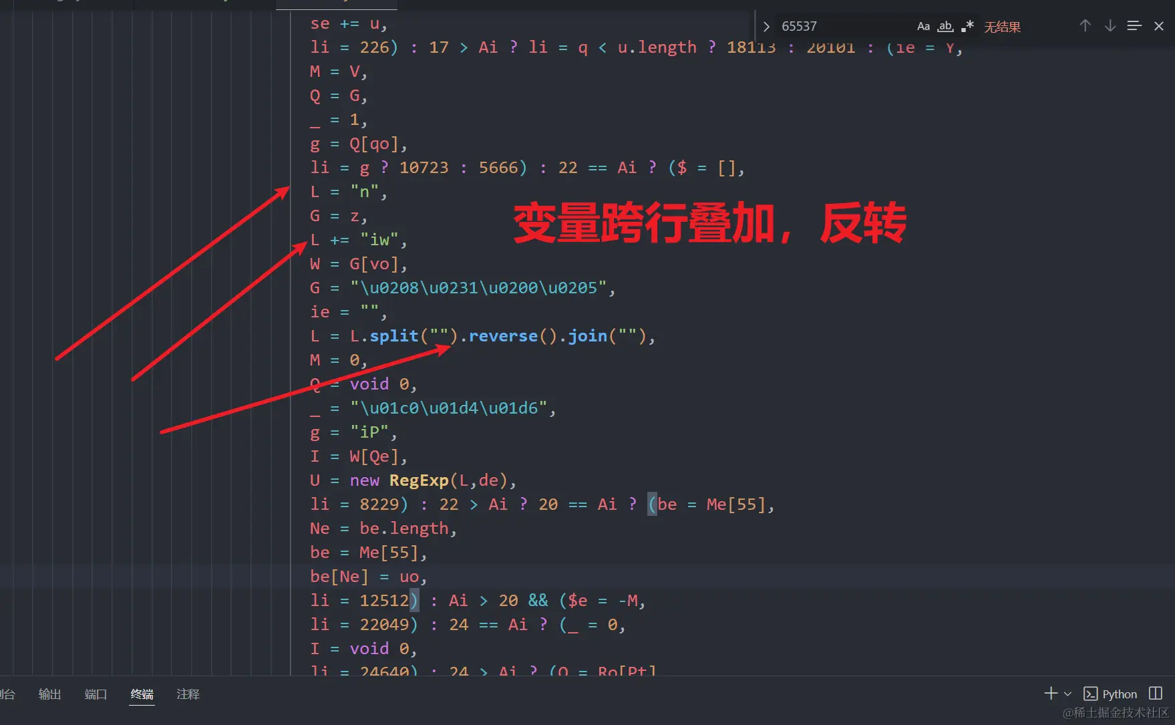Select the Python terminal entry
Image resolution: width=1175 pixels, height=725 pixels.
pyautogui.click(x=1110, y=694)
